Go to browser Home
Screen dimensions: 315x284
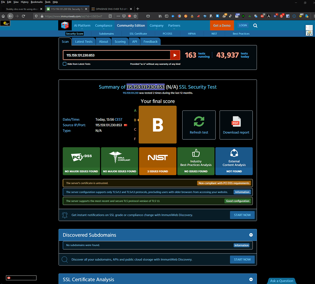3,16
